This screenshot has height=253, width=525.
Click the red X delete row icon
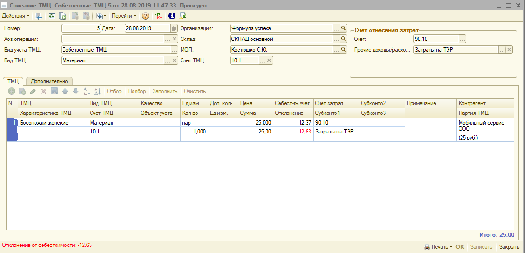coord(43,91)
